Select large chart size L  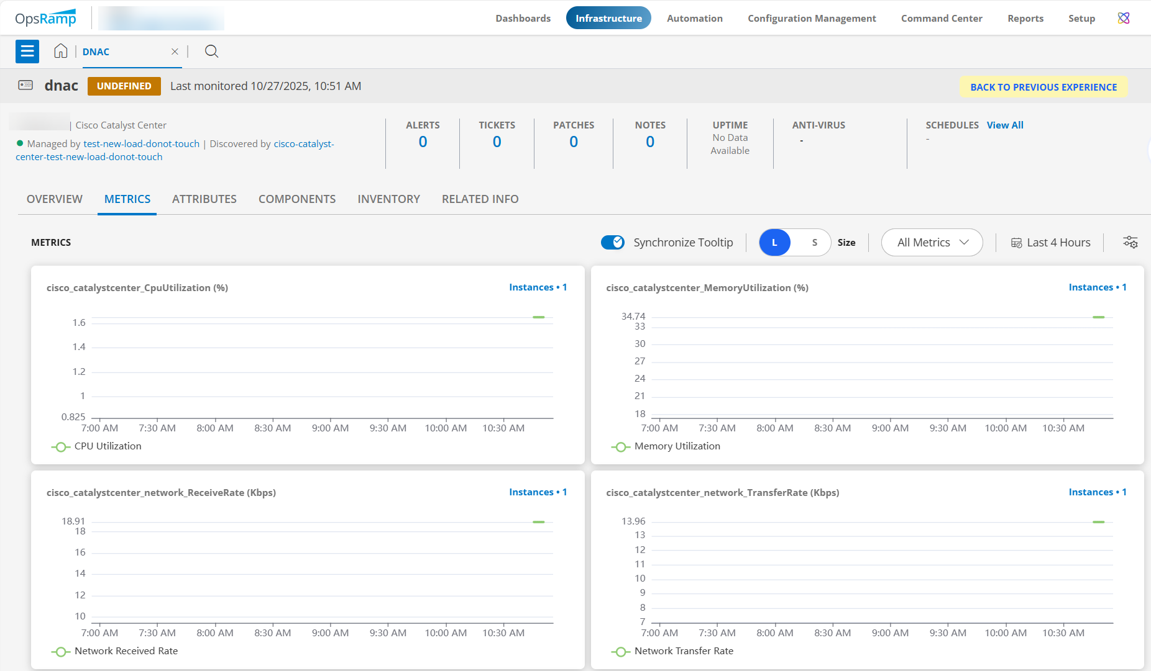(x=774, y=242)
